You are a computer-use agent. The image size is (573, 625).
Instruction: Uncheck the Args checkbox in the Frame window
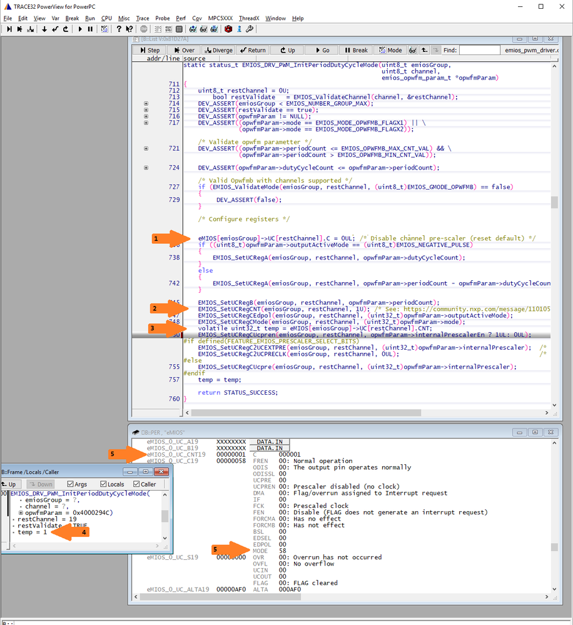coord(71,484)
